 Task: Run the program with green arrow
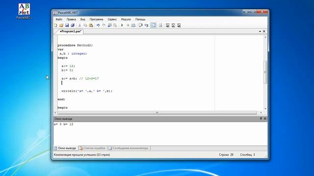click(x=122, y=25)
